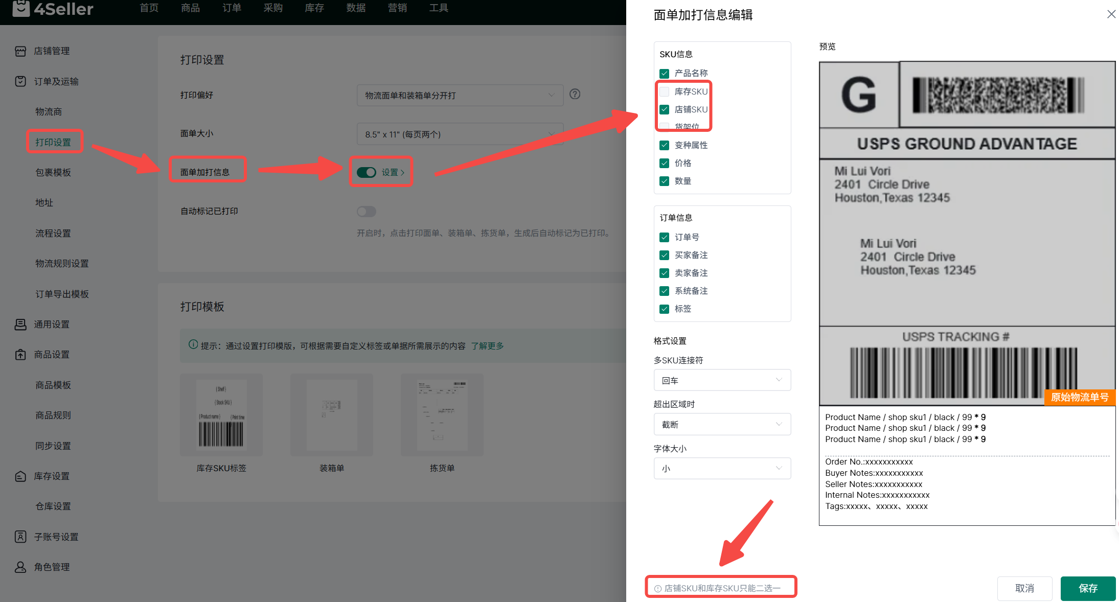Expand the 字体大小 dropdown
Screen dimensions: 1119x602
coord(722,468)
